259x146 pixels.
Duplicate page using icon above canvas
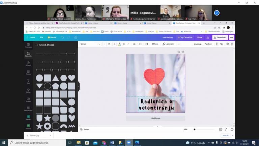[179, 52]
